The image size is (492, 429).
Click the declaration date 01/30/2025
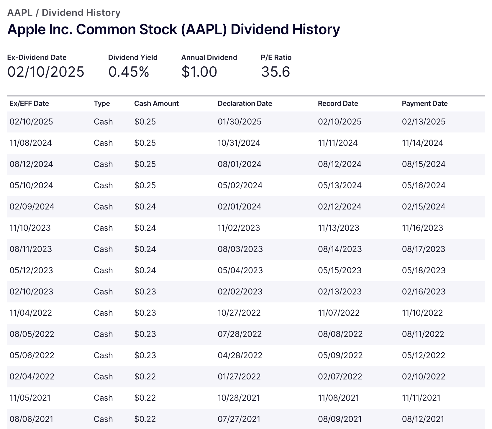[x=240, y=122]
